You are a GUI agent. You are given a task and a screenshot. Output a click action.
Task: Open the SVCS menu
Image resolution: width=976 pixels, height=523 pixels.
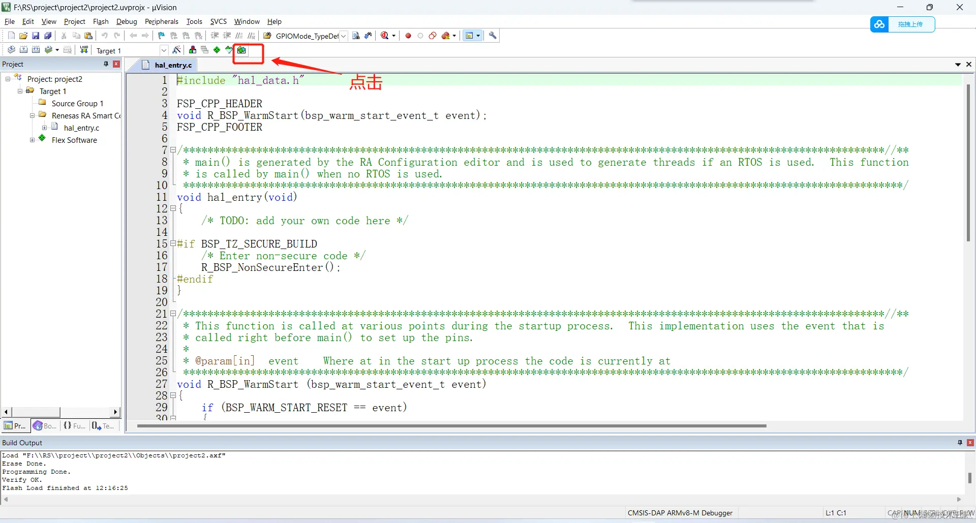click(218, 21)
